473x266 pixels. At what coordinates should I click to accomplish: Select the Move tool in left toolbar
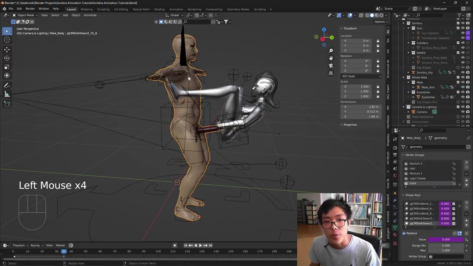pos(7,49)
